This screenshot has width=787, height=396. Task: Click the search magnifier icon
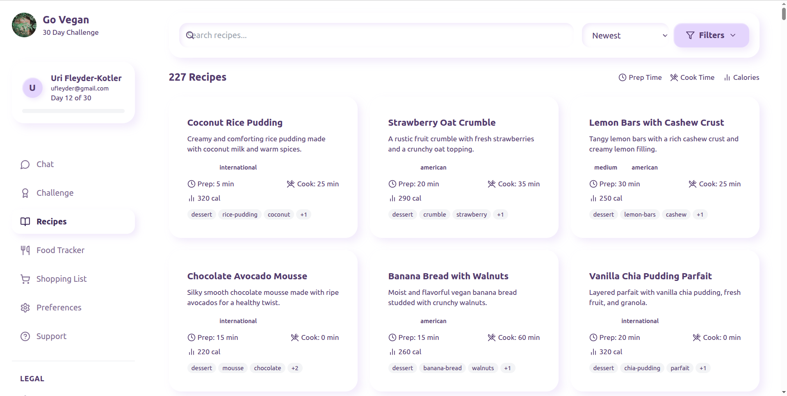coord(190,35)
